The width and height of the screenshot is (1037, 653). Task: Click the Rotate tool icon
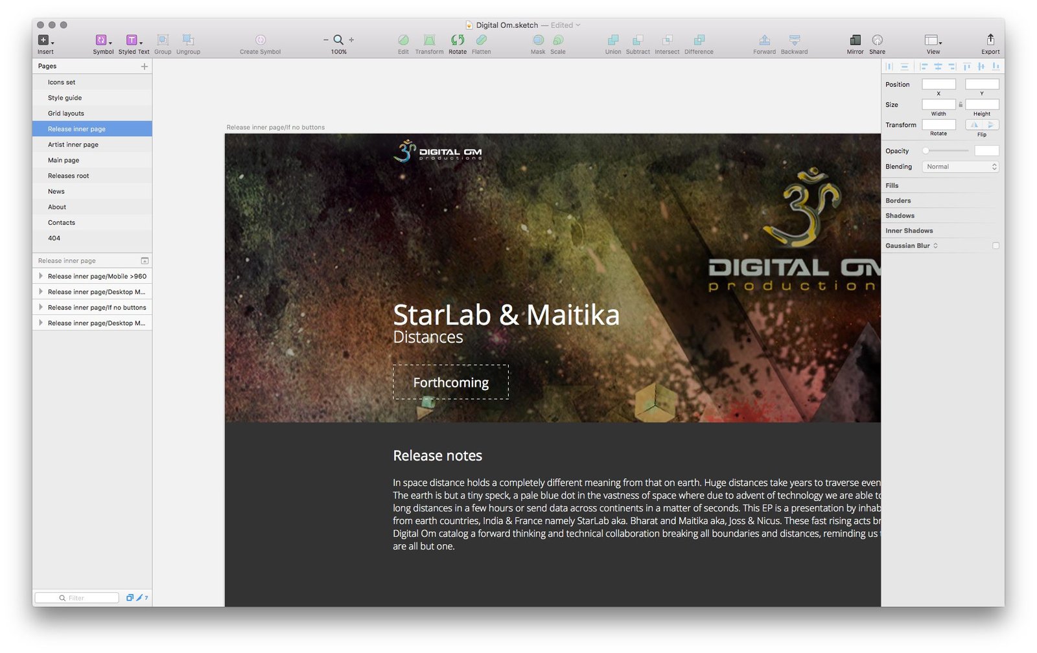coord(458,40)
